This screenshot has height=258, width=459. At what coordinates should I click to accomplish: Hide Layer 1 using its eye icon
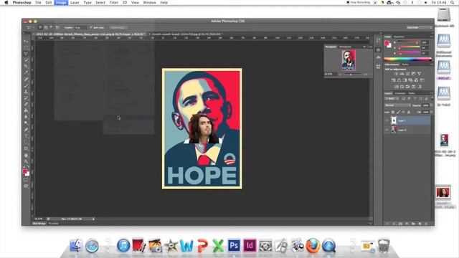tap(387, 120)
